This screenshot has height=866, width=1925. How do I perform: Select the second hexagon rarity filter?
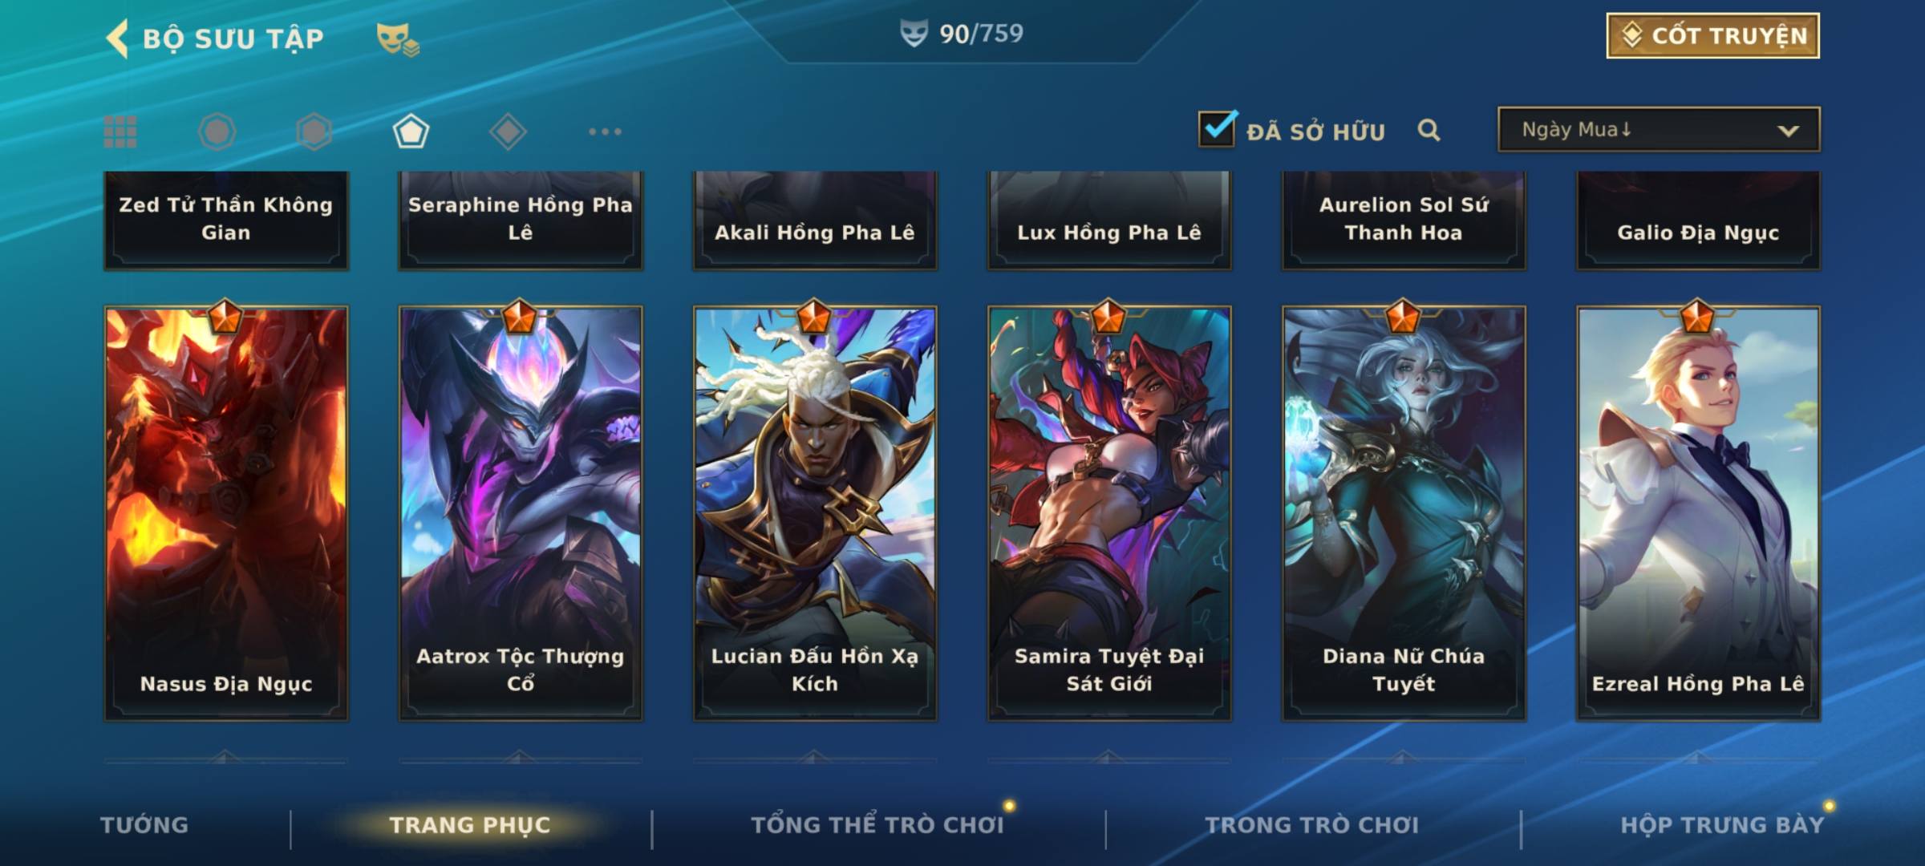(314, 132)
